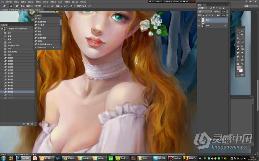
Task: Select the Eyedropper tool
Action: pyautogui.click(x=242, y=39)
